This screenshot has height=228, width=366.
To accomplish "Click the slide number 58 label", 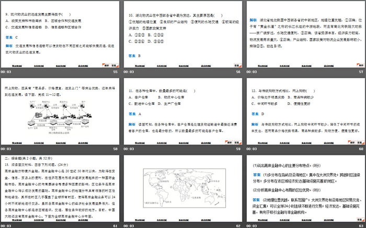I will 116,148.
